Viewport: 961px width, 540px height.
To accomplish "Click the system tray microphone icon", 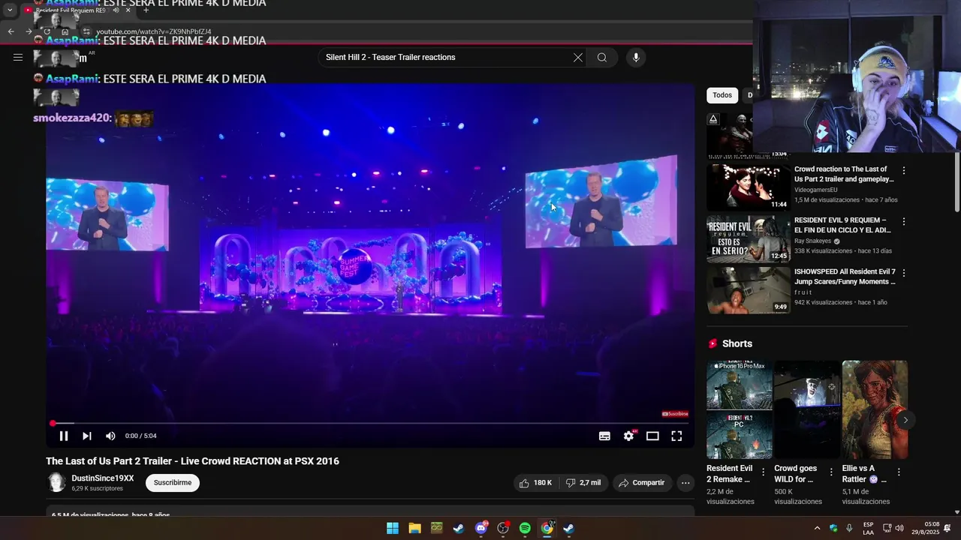I will pyautogui.click(x=849, y=528).
